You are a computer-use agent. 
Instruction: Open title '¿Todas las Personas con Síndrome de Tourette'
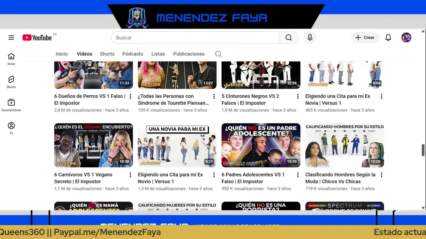pyautogui.click(x=173, y=100)
